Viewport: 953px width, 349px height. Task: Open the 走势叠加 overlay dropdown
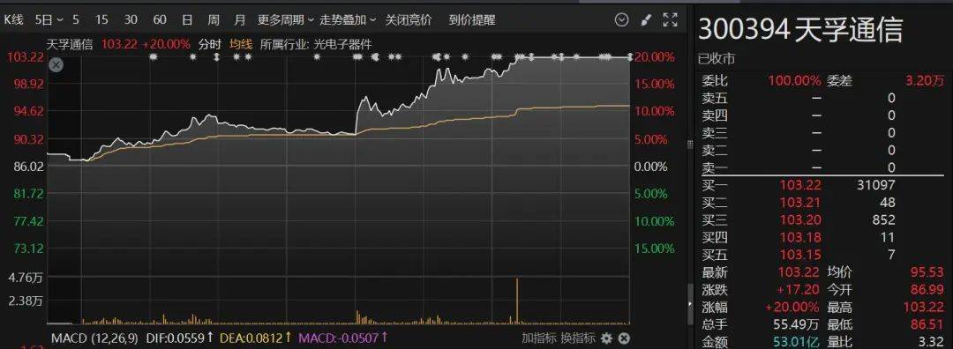349,20
